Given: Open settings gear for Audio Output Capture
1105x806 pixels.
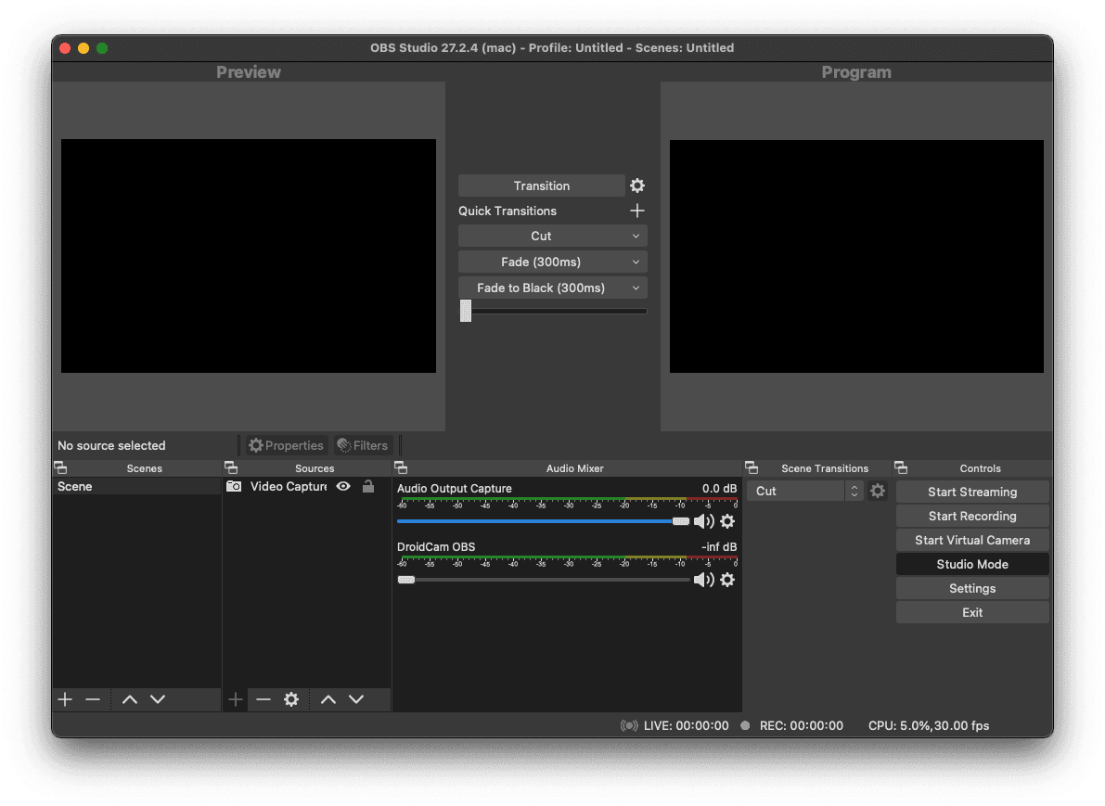Looking at the screenshot, I should [x=727, y=521].
